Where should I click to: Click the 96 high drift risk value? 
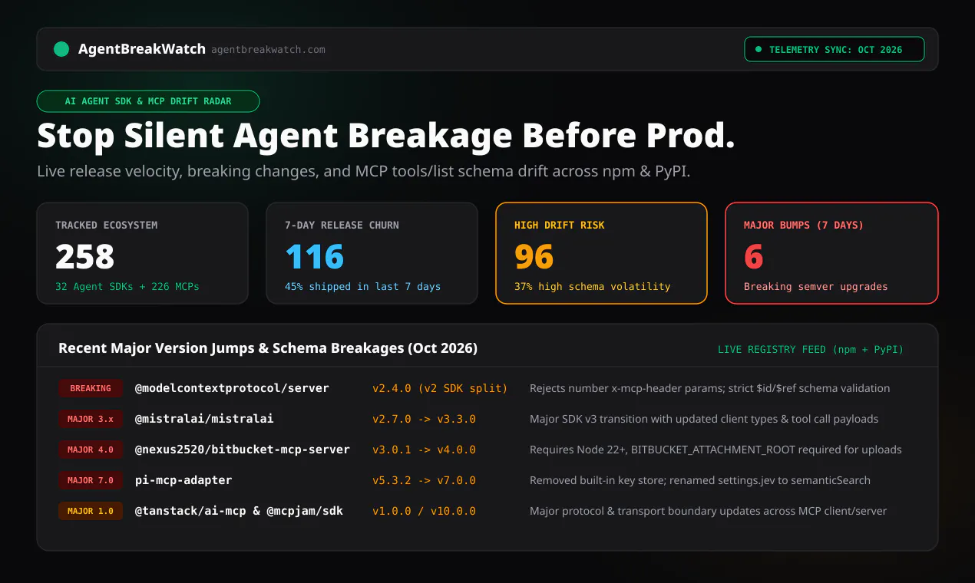534,257
